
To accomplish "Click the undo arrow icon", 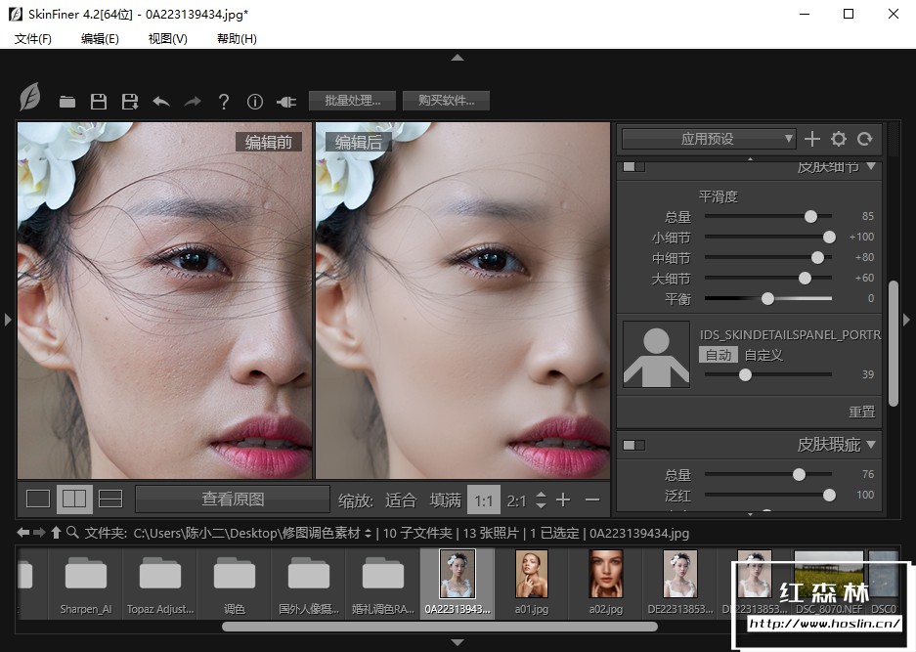I will pos(161,102).
